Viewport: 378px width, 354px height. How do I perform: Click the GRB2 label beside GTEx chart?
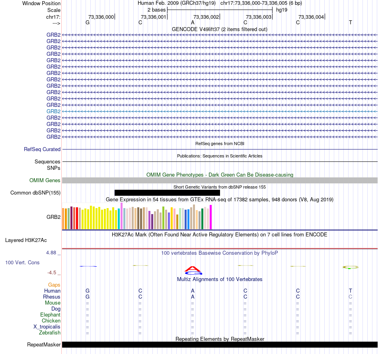click(53, 217)
